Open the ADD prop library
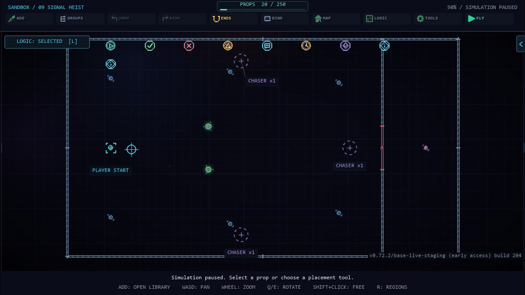 29,18
